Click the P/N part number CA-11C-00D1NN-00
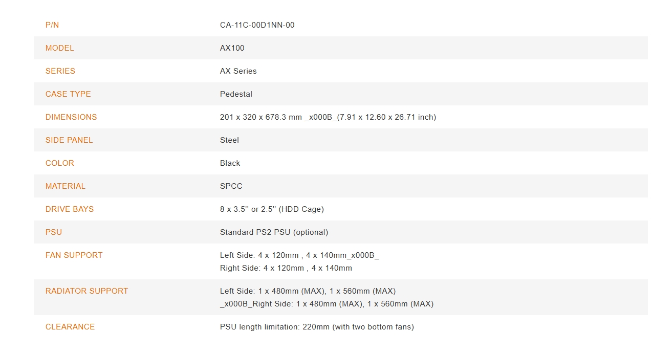The image size is (652, 353). 257,25
